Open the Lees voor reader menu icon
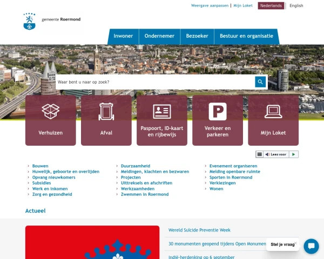324x259 pixels. [260, 154]
